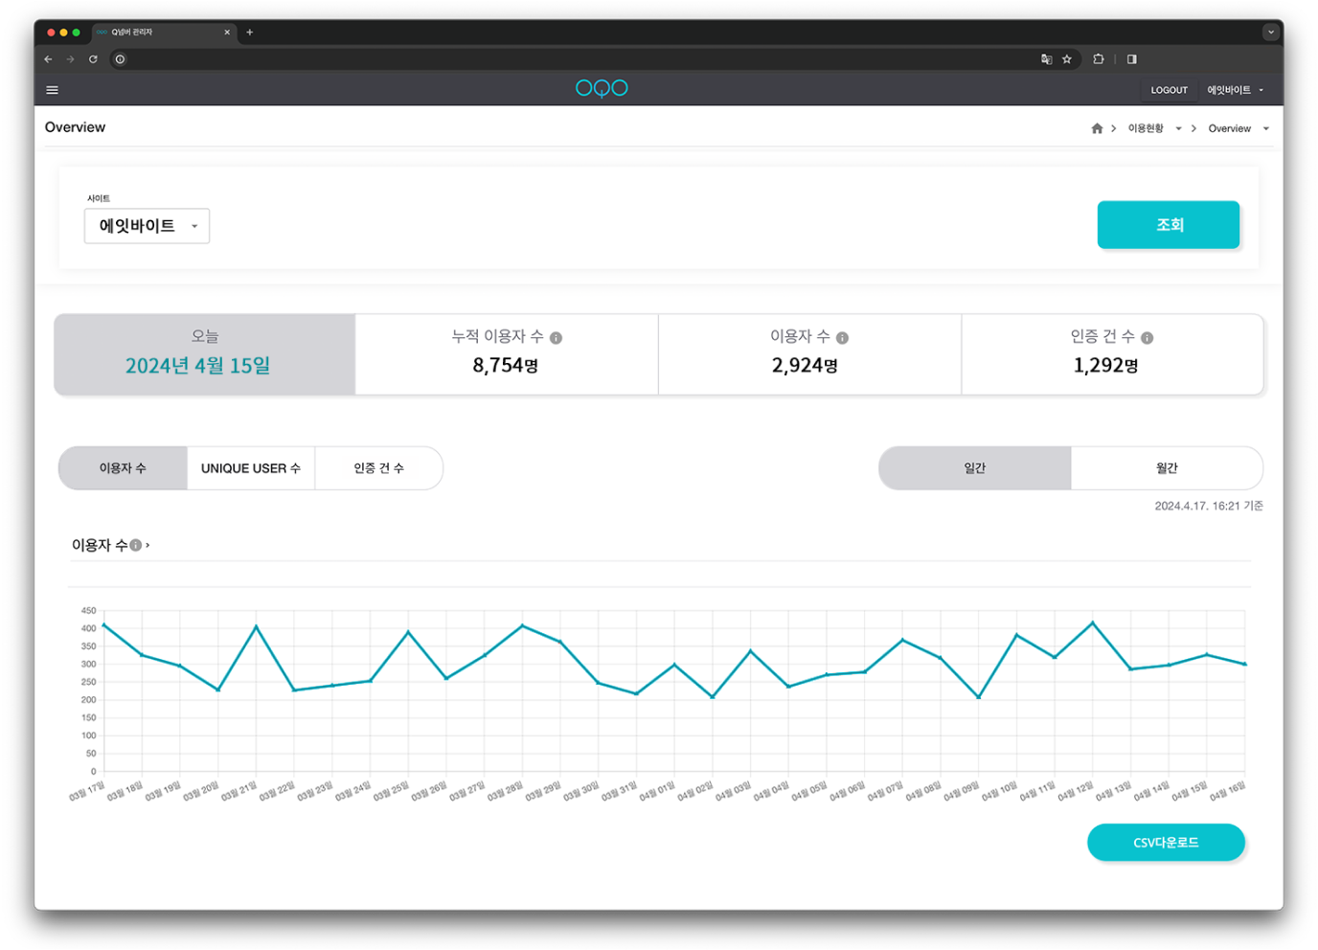
Task: Click the home icon in breadcrumb
Action: click(x=1097, y=128)
